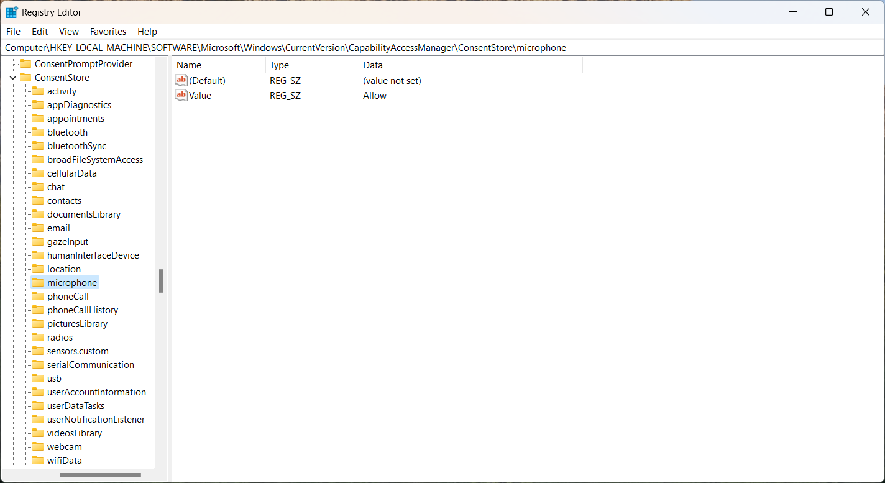
Task: Click the Data column header
Action: pos(373,65)
